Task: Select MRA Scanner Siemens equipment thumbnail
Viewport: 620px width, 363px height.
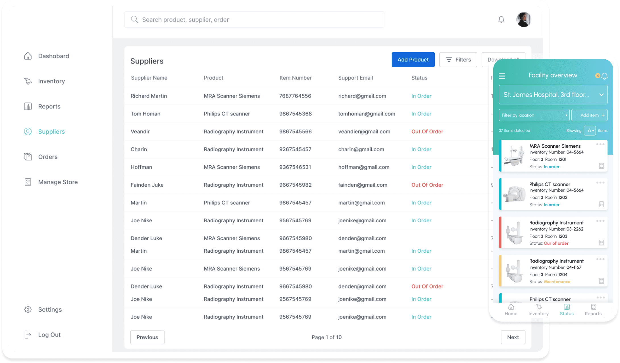Action: [514, 156]
